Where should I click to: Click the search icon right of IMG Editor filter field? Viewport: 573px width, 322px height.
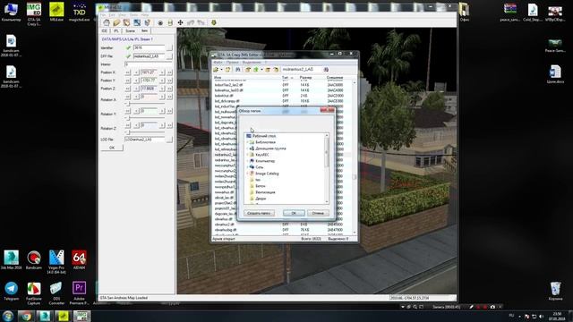(x=326, y=70)
